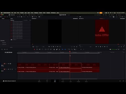Image resolution: width=126 pixels, height=94 pixels.
Task: Toggle loop in the timeline viewer
Action: tap(107, 47)
